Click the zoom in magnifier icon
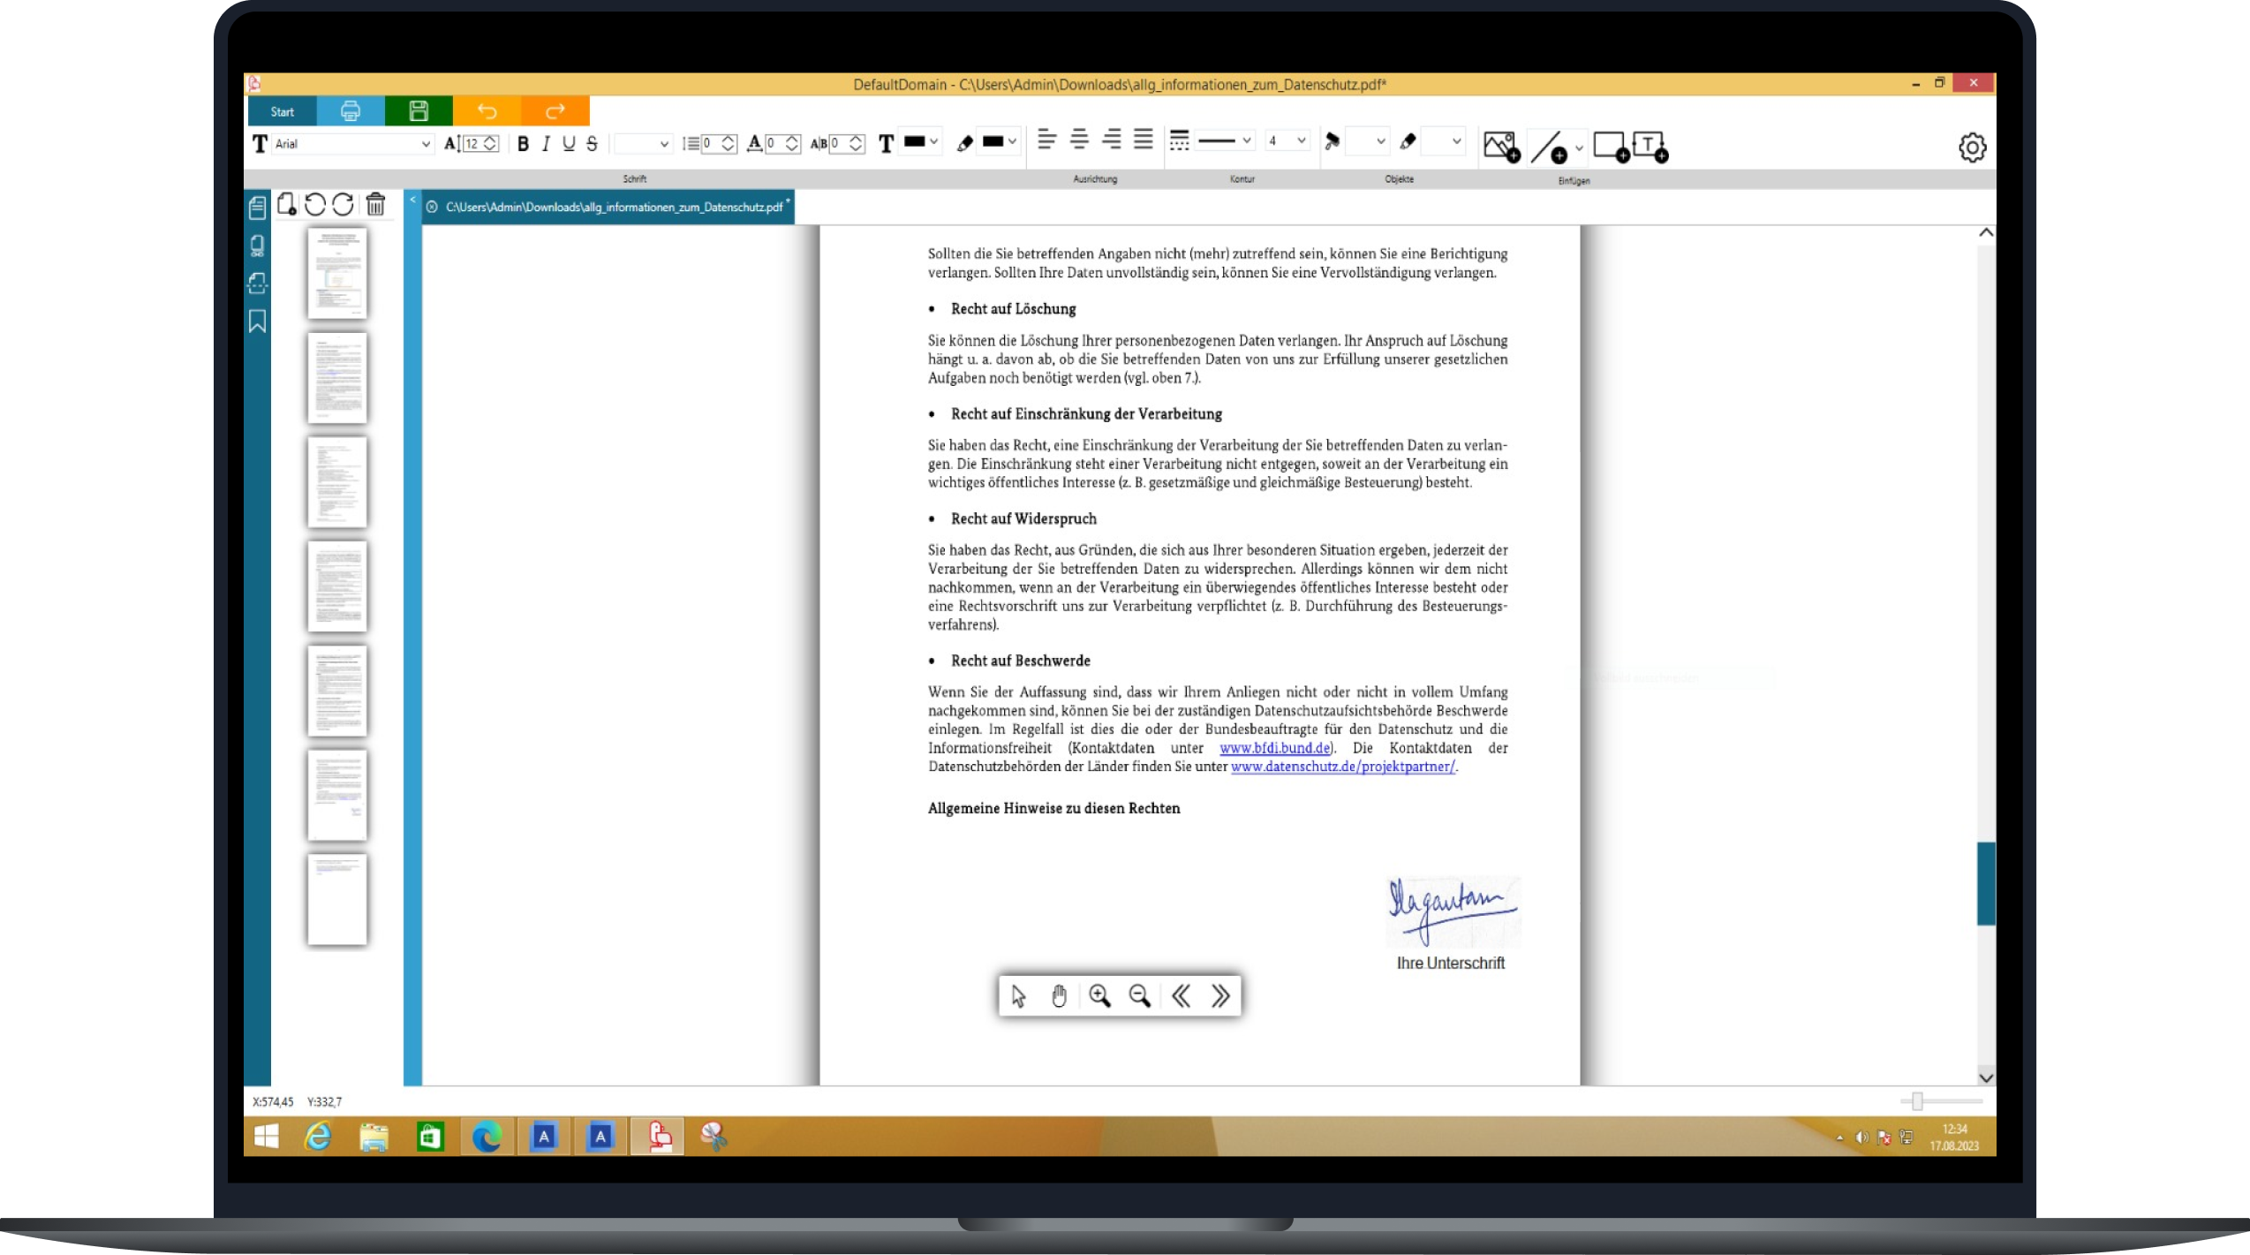Screen dimensions: 2250x1255 click(x=1099, y=996)
